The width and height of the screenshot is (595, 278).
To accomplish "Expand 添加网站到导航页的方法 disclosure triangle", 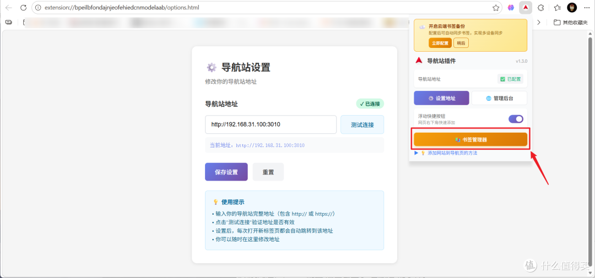I will [x=416, y=153].
